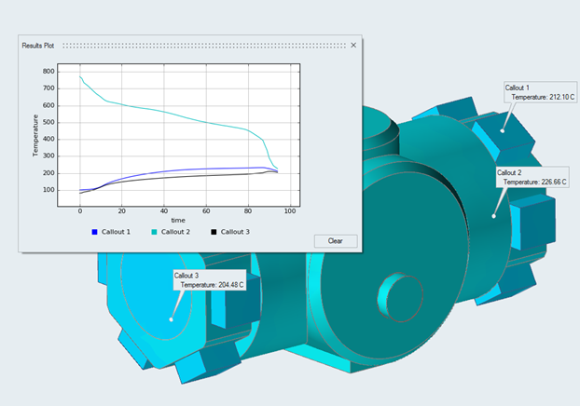Select the Callout 1 legend label
Screen dimensions: 580x406
[116, 232]
